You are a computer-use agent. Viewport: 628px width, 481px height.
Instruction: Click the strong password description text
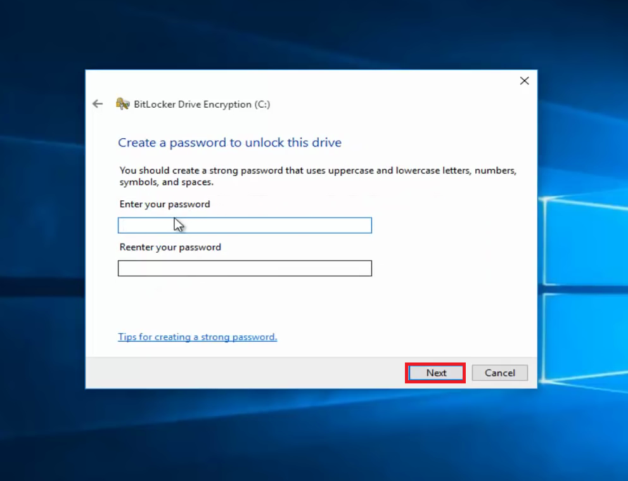coord(318,176)
